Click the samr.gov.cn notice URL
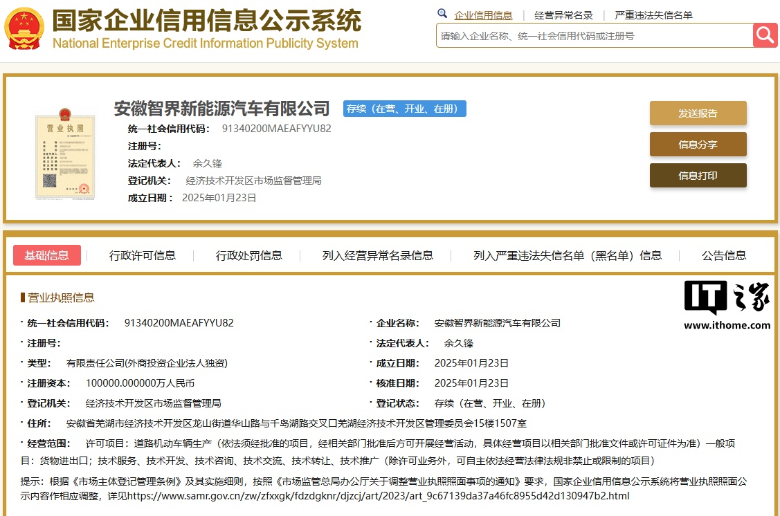 379,496
